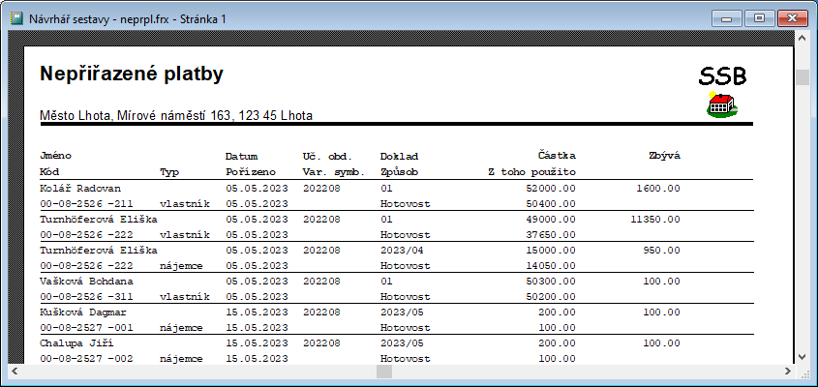Screen dimensions: 818x387
Task: Select the Vašková Bohdana name row
Action: [x=84, y=281]
